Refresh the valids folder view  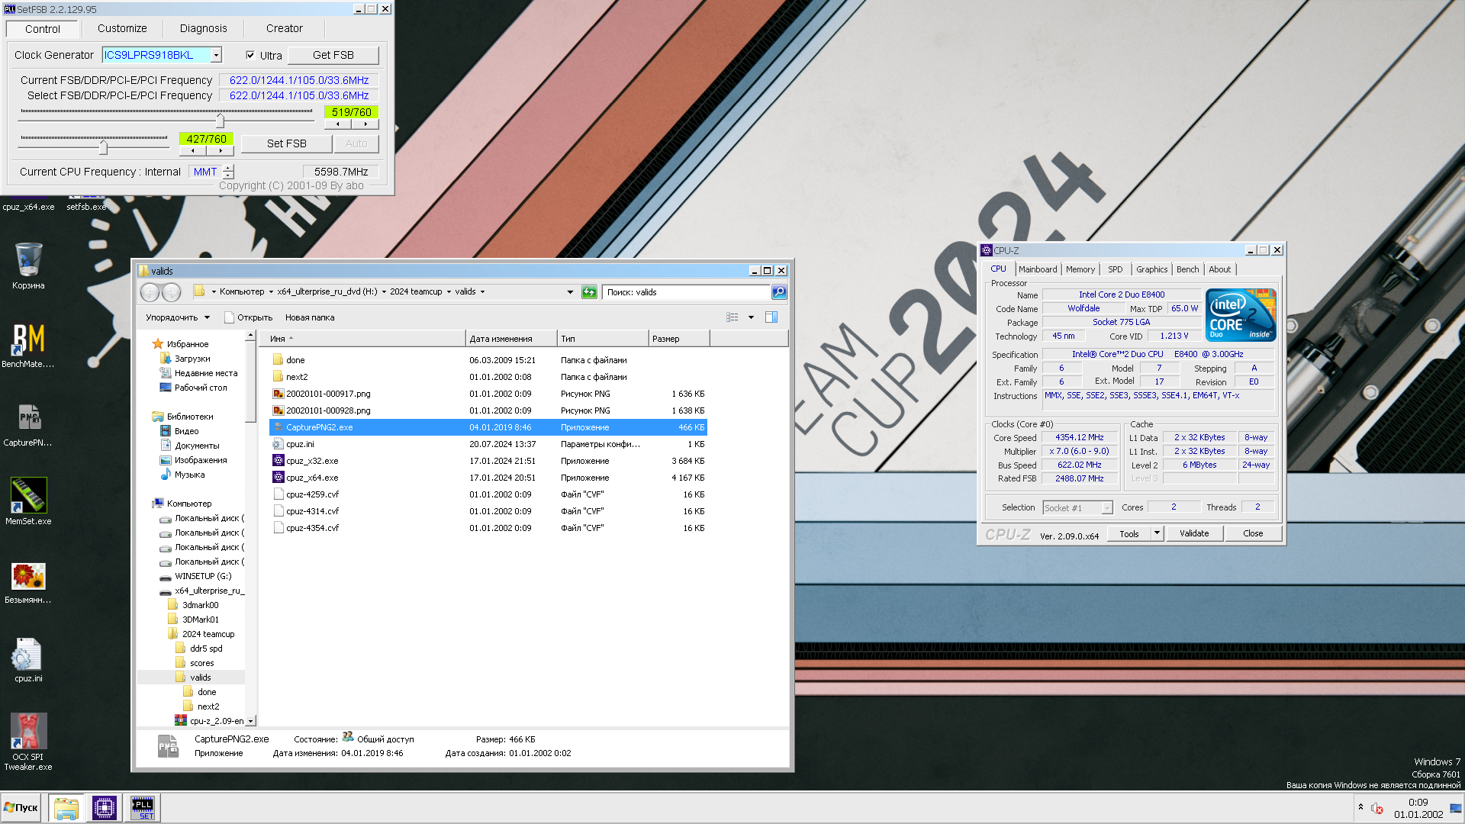(589, 292)
